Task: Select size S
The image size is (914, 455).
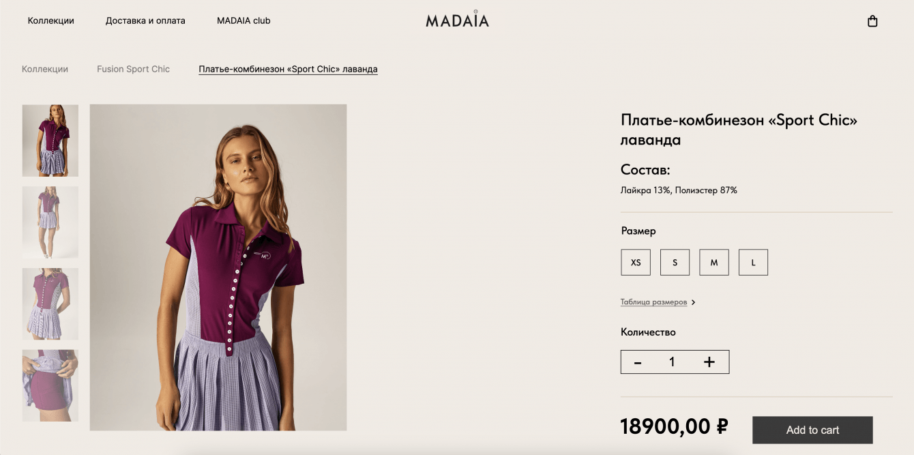Action: pos(675,262)
